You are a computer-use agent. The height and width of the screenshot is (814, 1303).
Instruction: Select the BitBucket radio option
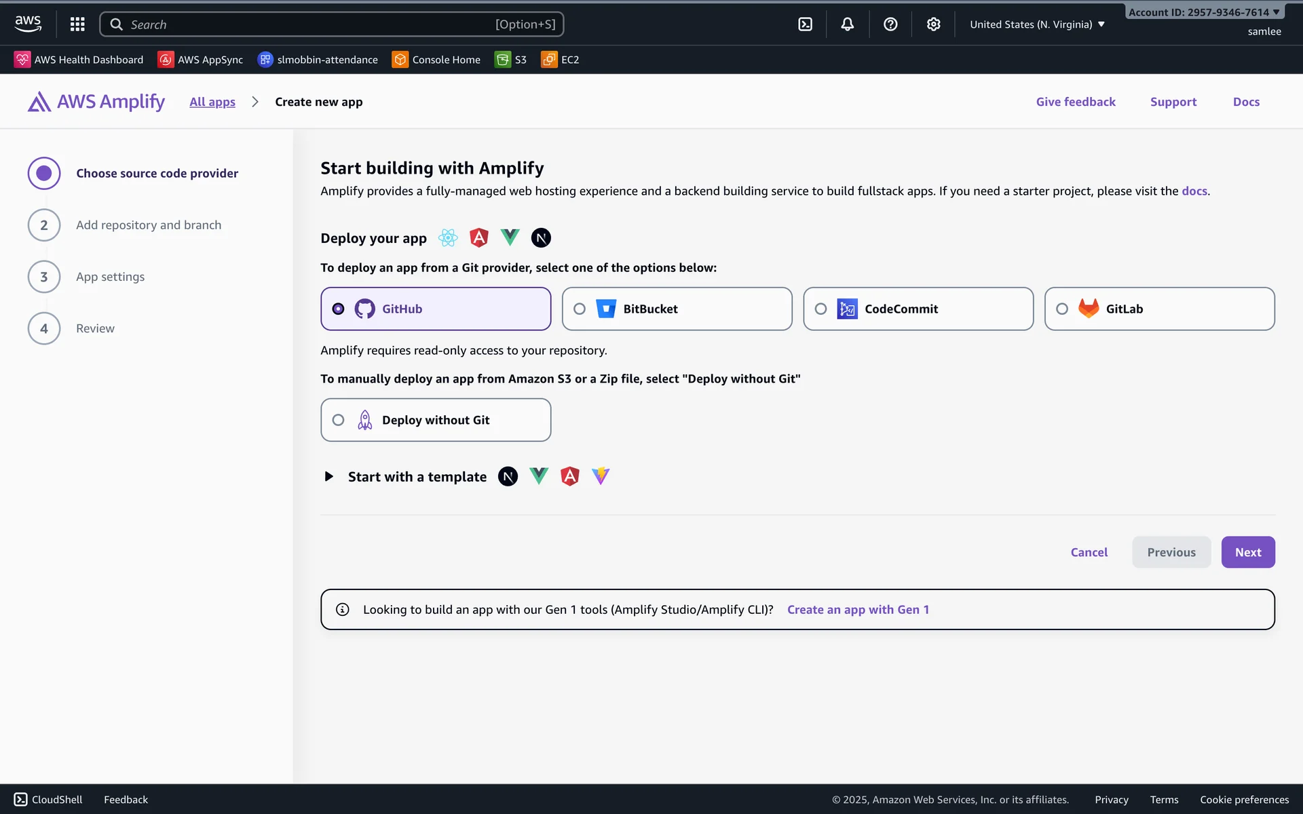580,309
